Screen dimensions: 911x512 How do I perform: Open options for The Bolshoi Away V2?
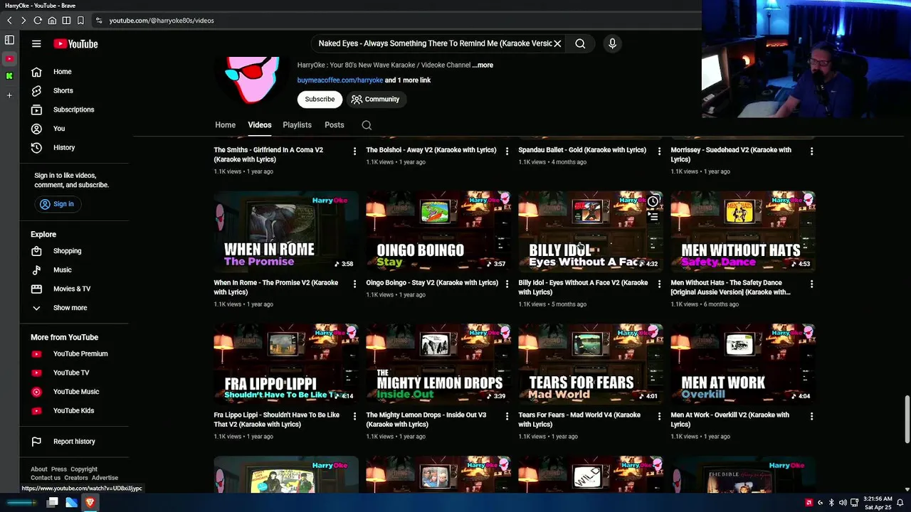pyautogui.click(x=507, y=151)
